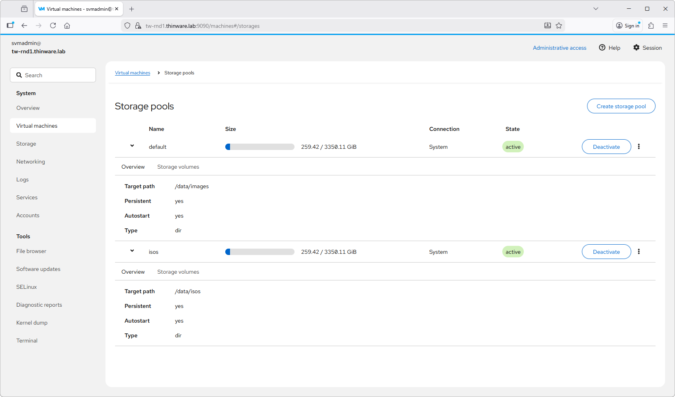
Task: Open Overview in sidebar
Action: (x=53, y=108)
